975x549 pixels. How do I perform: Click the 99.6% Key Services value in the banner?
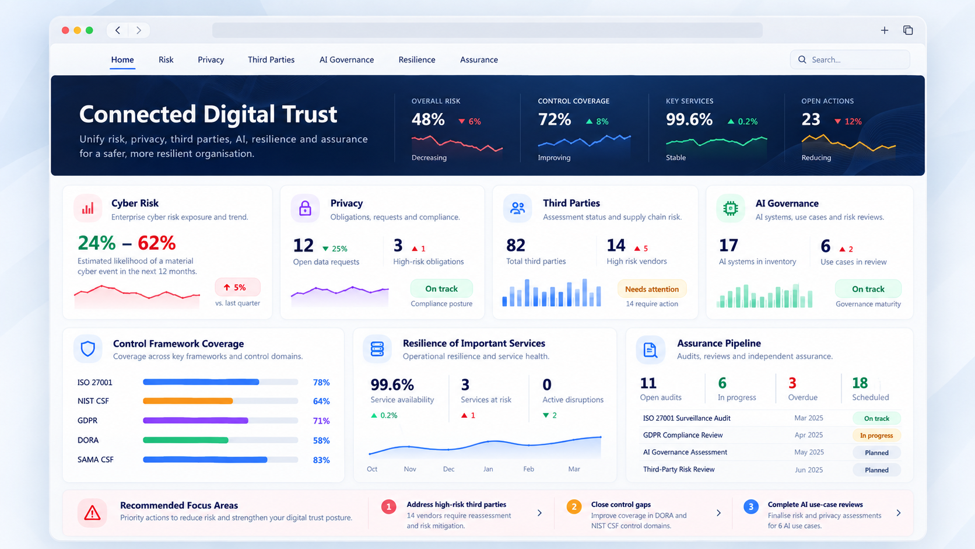tap(689, 120)
